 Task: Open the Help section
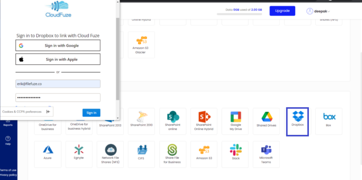(8, 141)
